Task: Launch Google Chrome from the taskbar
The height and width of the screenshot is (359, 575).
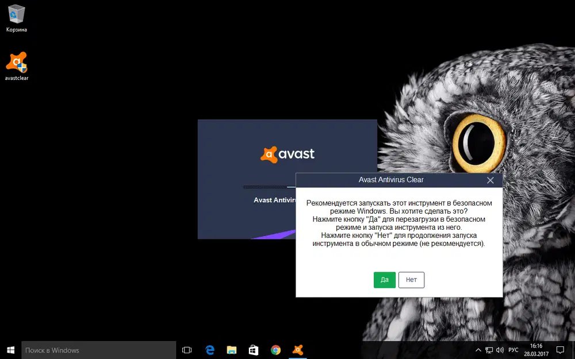Action: [x=275, y=350]
